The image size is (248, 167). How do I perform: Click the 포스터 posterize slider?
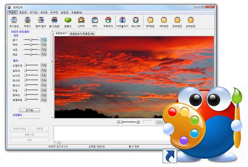[31, 80]
